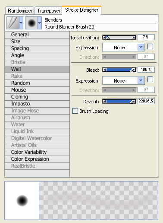Viewport: 163px width, 223px height.
Task: Click the Resaturation slider right arrow
Action: point(134,38)
